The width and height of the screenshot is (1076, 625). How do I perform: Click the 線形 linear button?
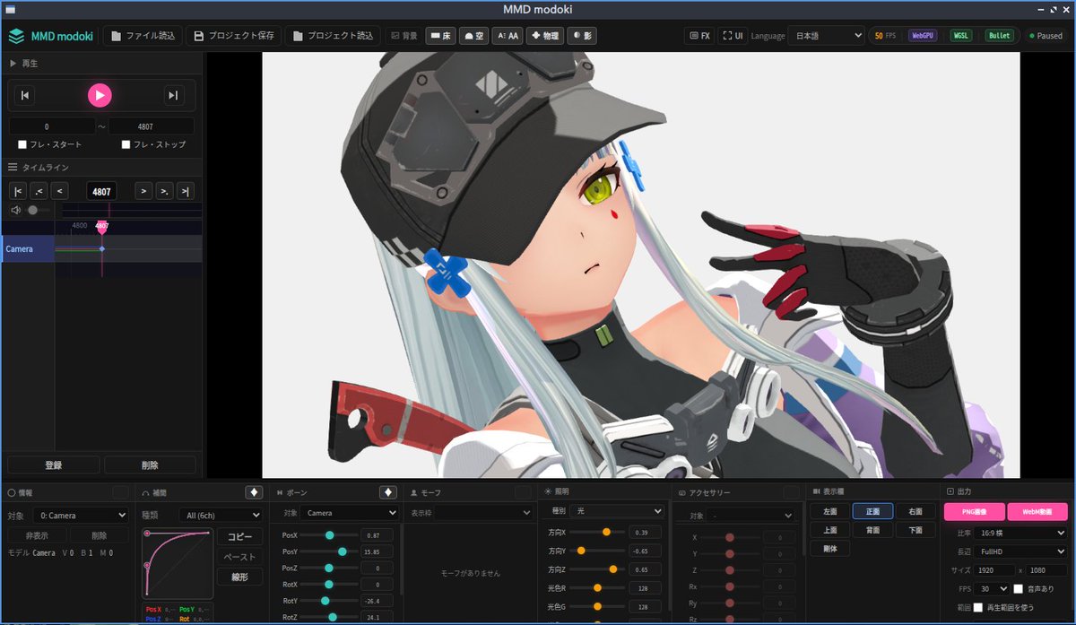pyautogui.click(x=239, y=577)
